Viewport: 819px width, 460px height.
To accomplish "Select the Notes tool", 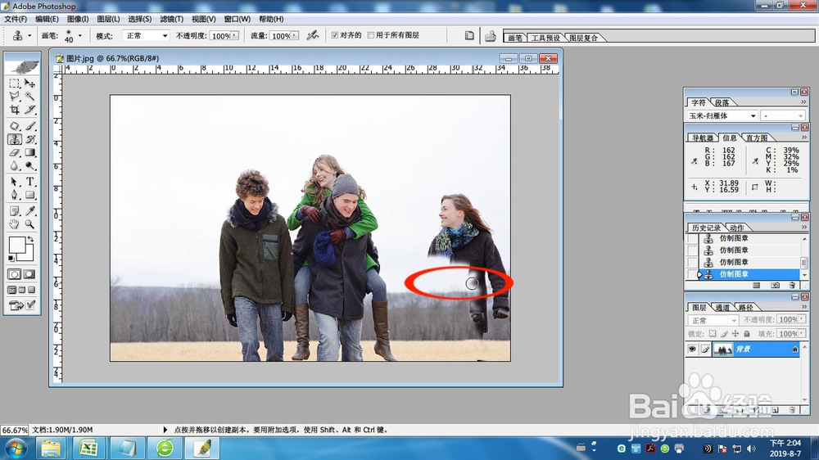I will click(x=15, y=211).
